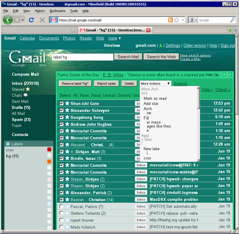
Task: Click the green Labs flask icon
Action: coord(161,46)
